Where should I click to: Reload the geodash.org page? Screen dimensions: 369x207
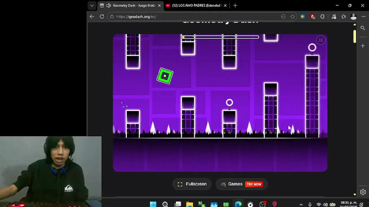[102, 17]
